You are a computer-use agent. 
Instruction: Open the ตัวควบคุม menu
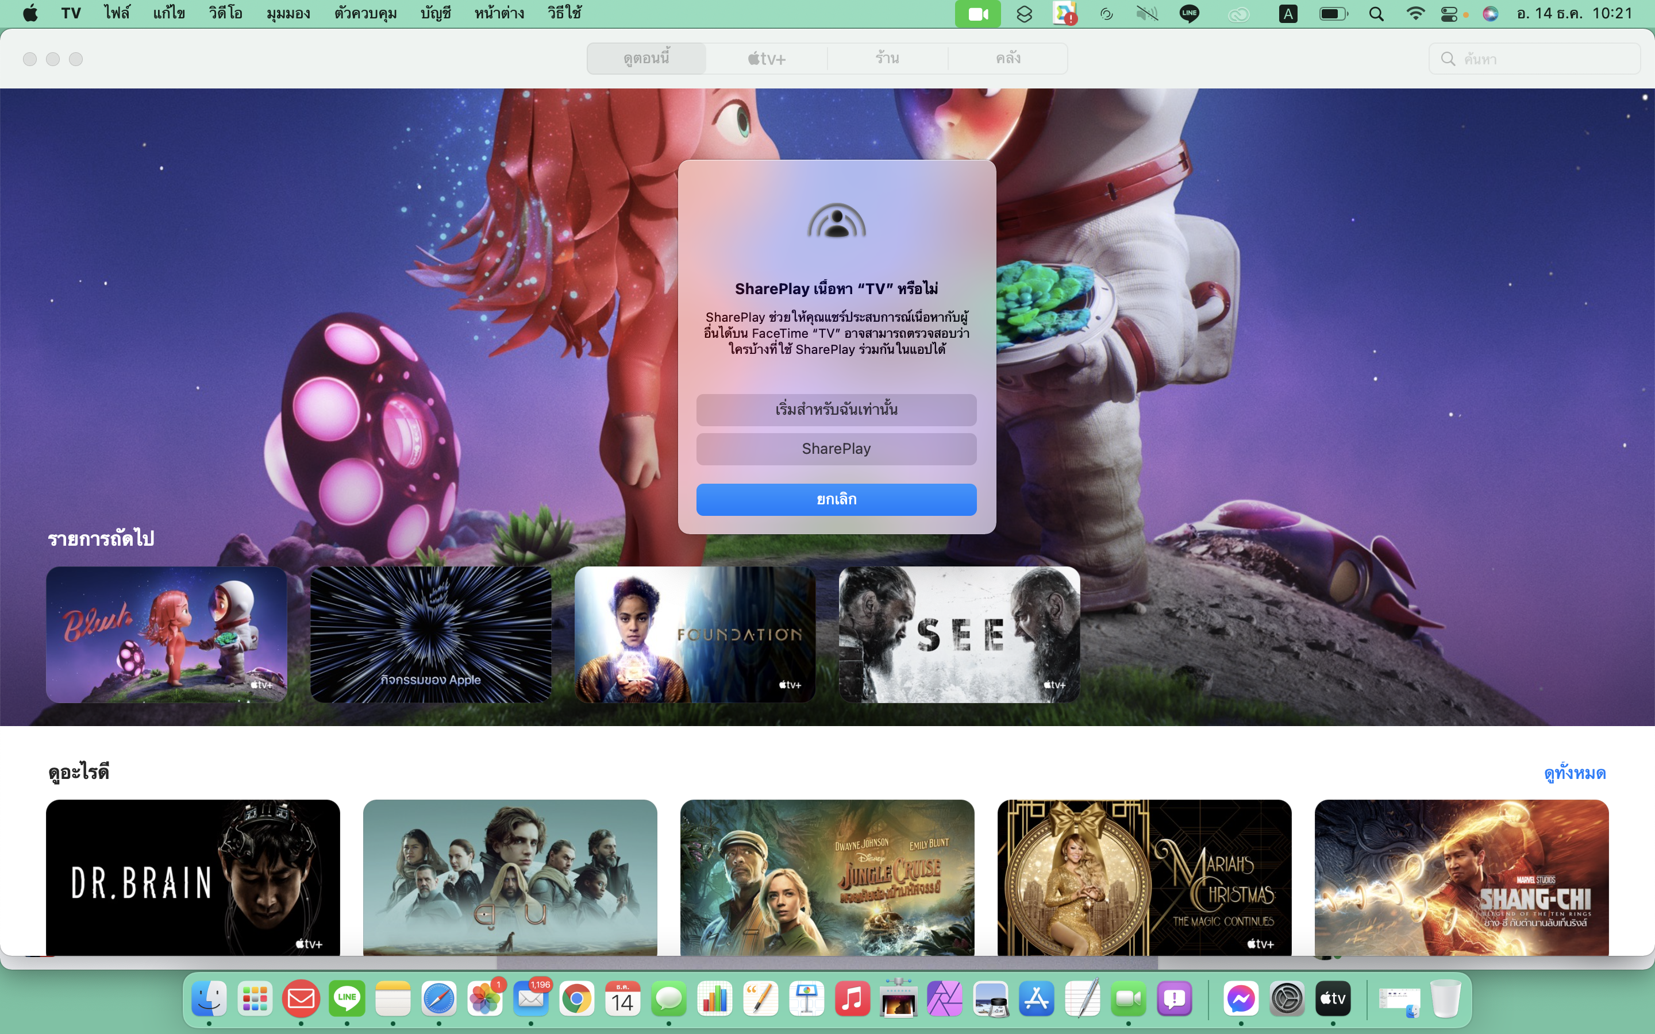coord(365,14)
